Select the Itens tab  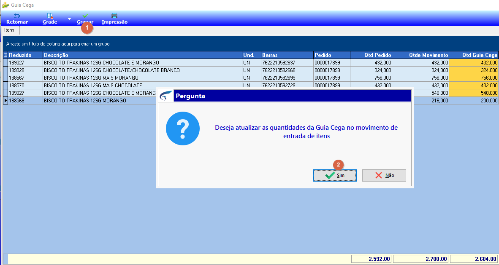click(x=9, y=30)
